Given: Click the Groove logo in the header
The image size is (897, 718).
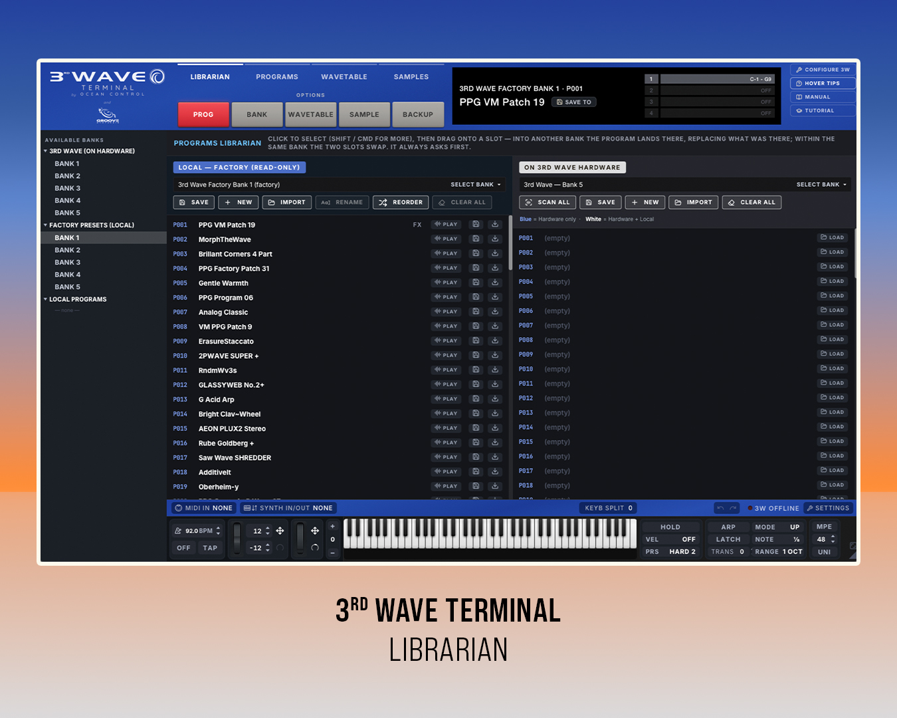Looking at the screenshot, I should click(x=108, y=116).
